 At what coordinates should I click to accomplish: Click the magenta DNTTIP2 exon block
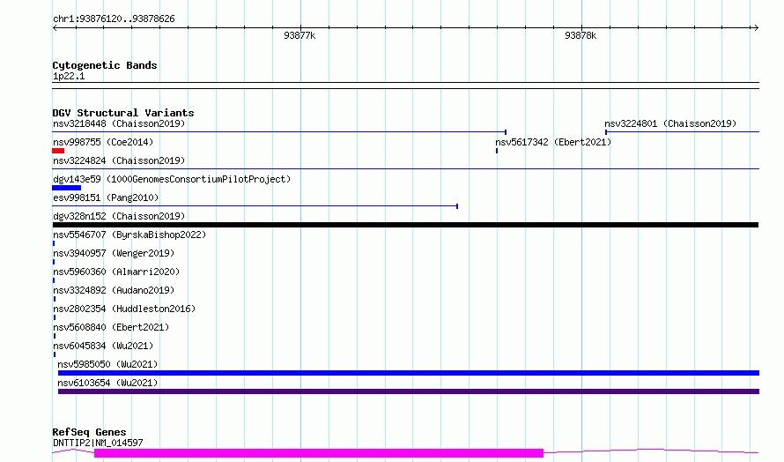319,453
